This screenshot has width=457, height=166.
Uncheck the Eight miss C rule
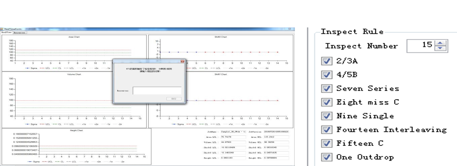click(326, 102)
